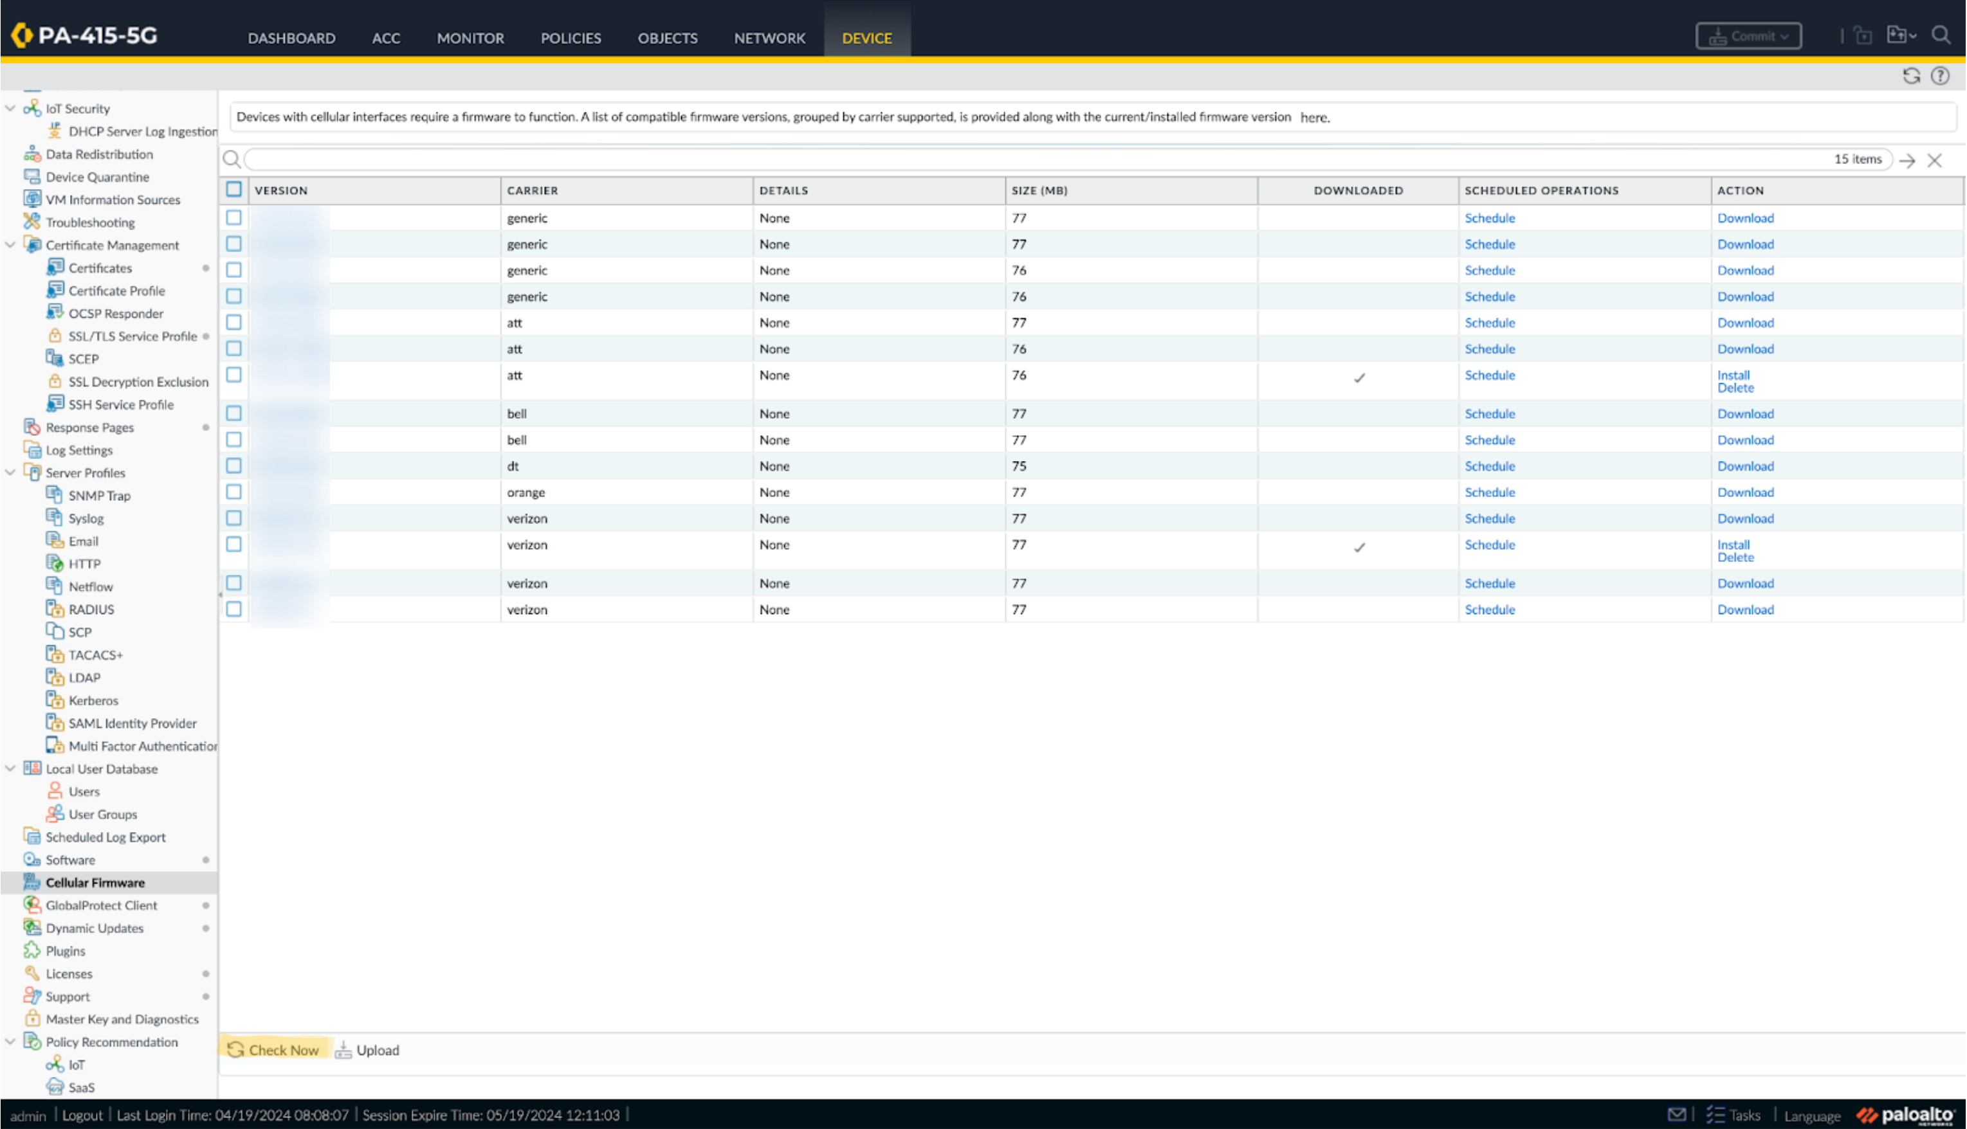Click the refresh icon at top right
1967x1129 pixels.
pyautogui.click(x=1910, y=76)
